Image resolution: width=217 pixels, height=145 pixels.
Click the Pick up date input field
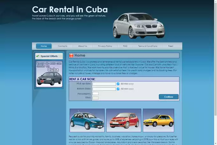click(104, 84)
